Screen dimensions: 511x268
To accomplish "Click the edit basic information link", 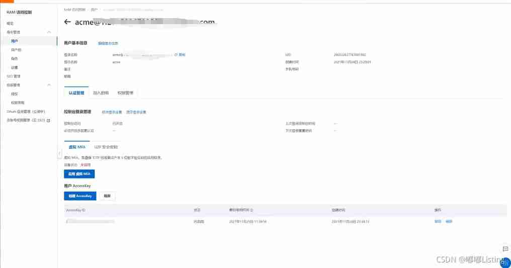I will pyautogui.click(x=108, y=43).
